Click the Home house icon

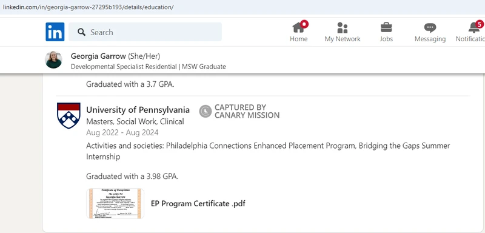click(298, 27)
